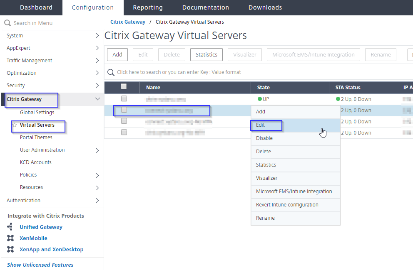Click the Visualizer toolbar button
Screen dimensions: 413x270
pyautogui.click(x=245, y=55)
